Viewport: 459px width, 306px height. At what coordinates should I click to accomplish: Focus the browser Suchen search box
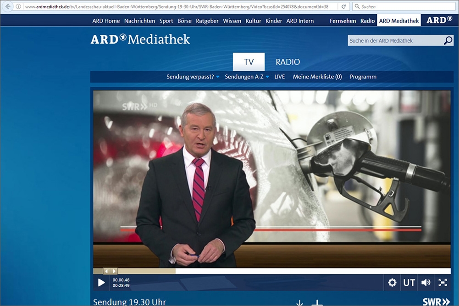(404, 6)
